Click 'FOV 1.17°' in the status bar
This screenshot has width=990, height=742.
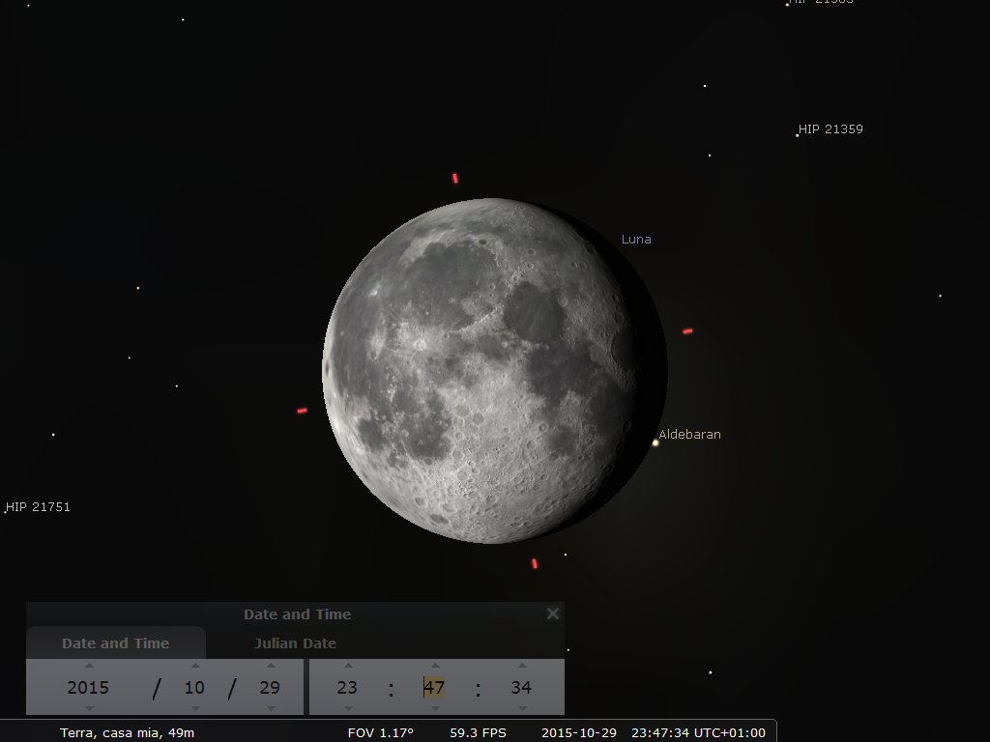click(x=381, y=732)
